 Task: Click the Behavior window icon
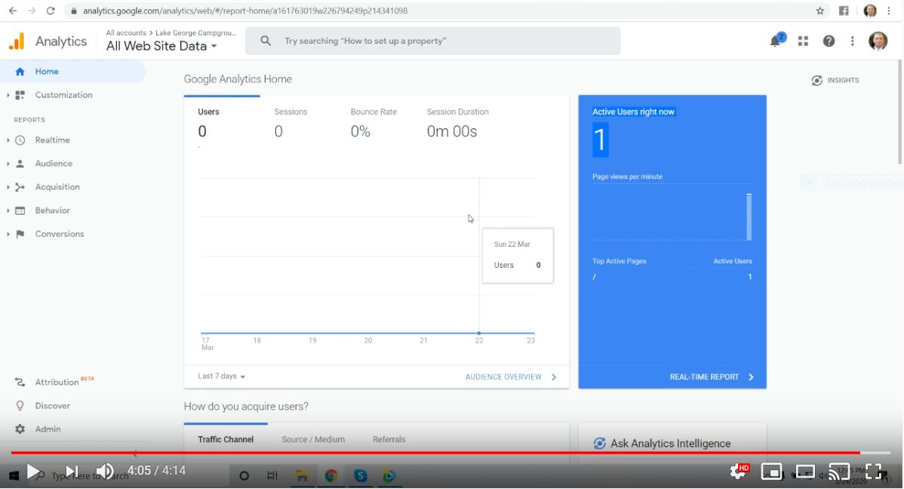20,211
